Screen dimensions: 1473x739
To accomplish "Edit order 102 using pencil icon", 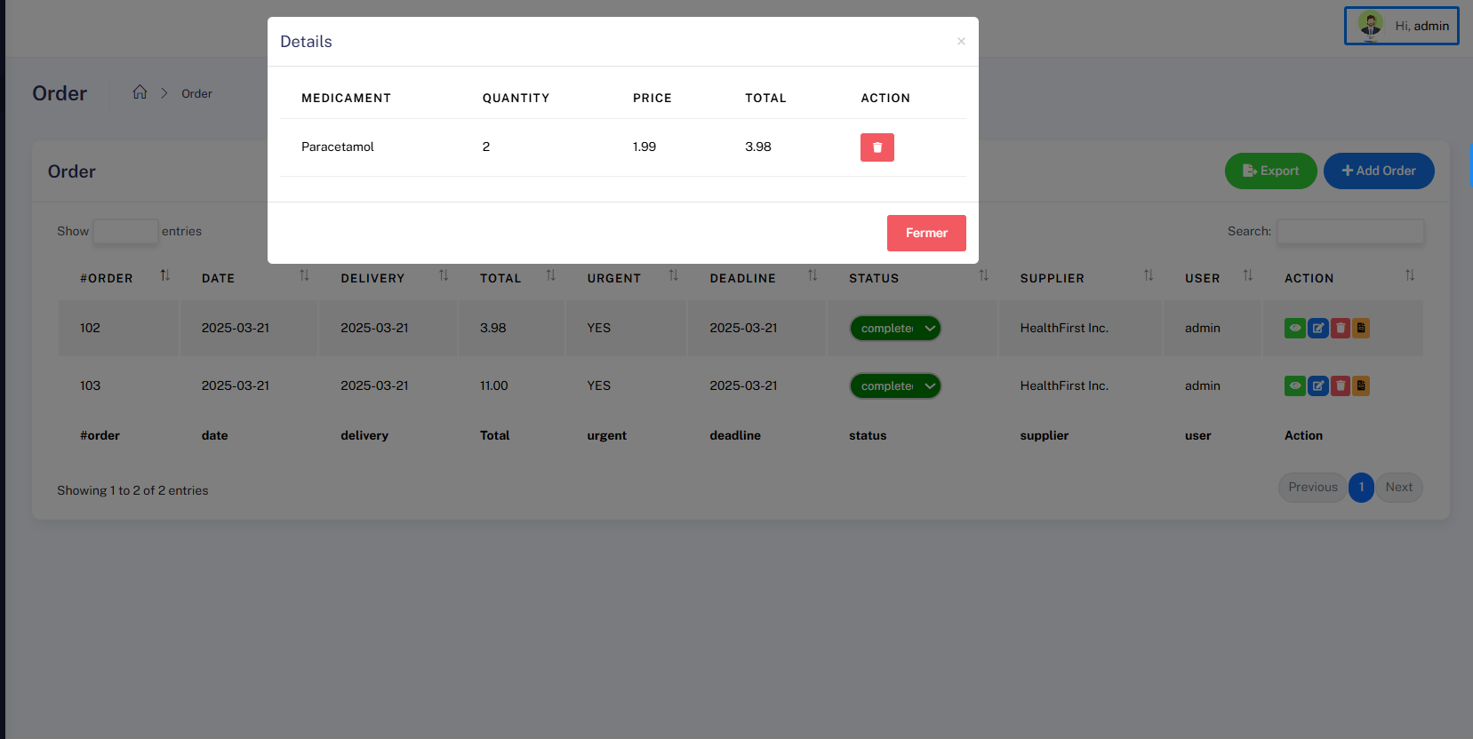I will click(x=1317, y=328).
